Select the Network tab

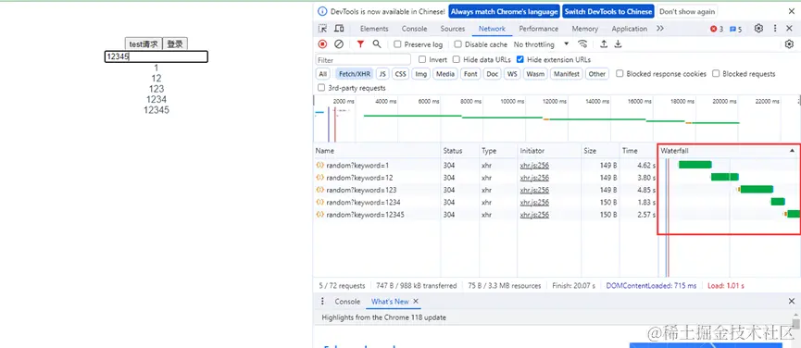pyautogui.click(x=492, y=29)
